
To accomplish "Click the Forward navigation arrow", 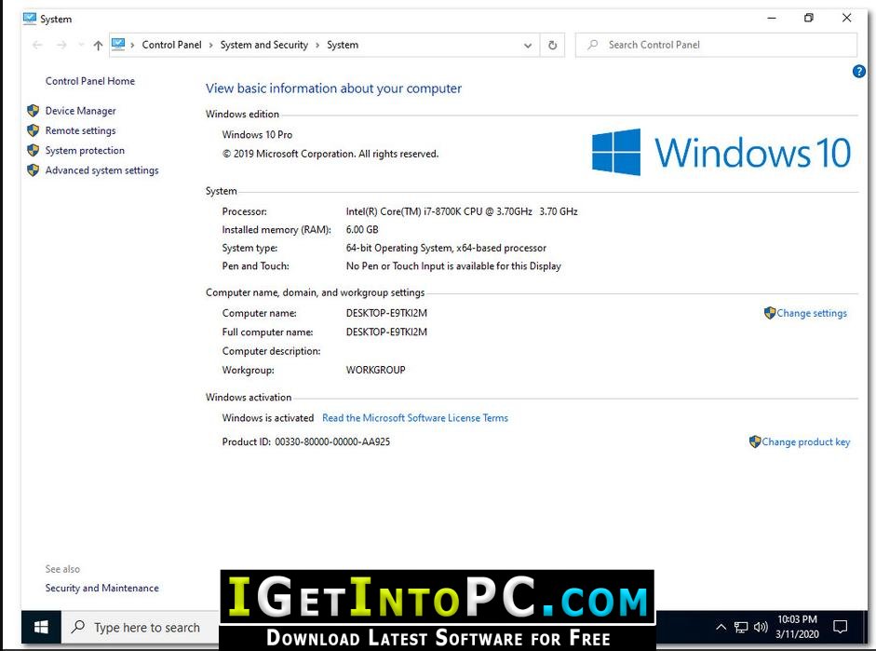I will click(x=61, y=46).
